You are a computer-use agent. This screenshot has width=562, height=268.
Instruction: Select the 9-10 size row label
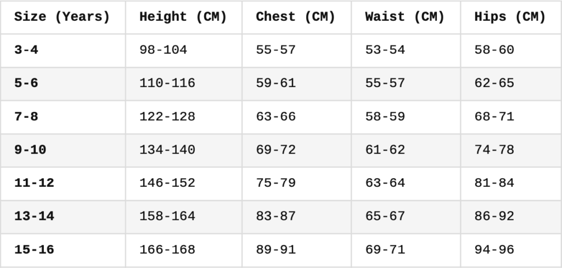tap(31, 150)
